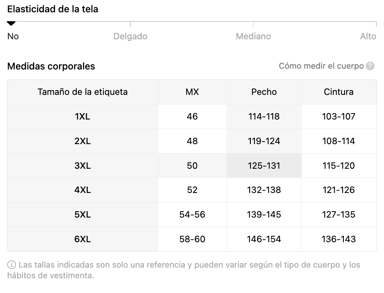384x293 pixels.
Task: Click the 'Mediano' elasticity label
Action: (x=253, y=36)
